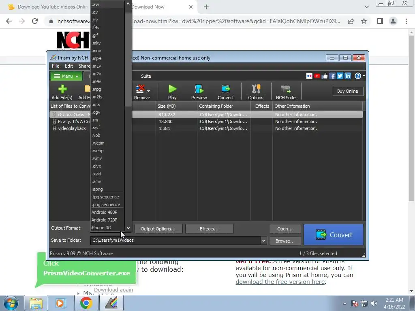Choose .wmv from the format list
The height and width of the screenshot is (311, 415).
point(107,158)
